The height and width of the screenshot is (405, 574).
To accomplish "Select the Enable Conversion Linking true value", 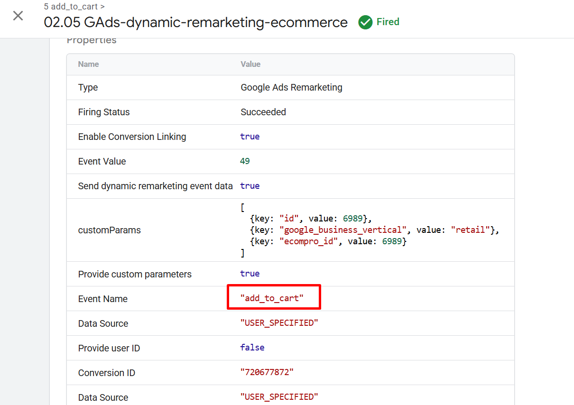I will [250, 137].
